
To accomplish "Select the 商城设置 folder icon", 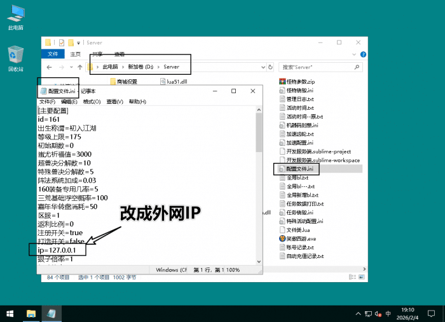I will 113,82.
